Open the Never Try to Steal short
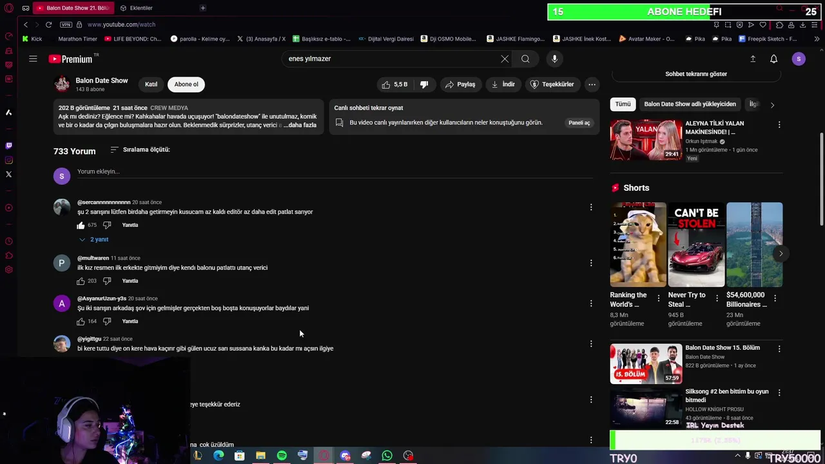The image size is (825, 464). pos(696,244)
